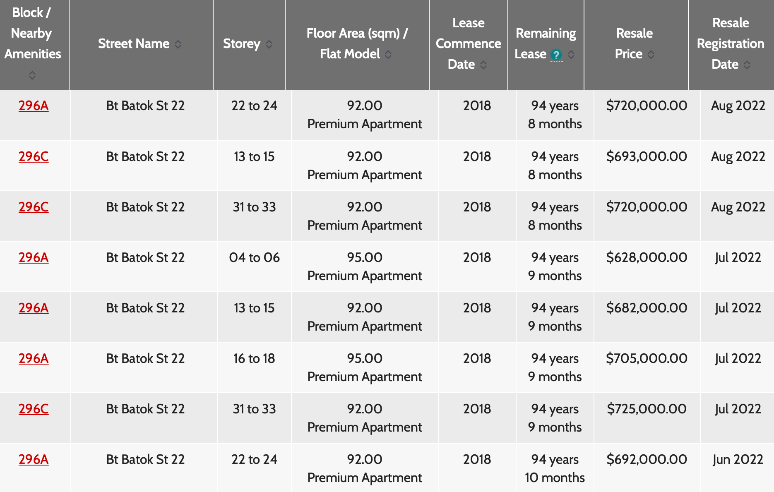
Task: Click the Resale Price column header text
Action: [x=634, y=43]
